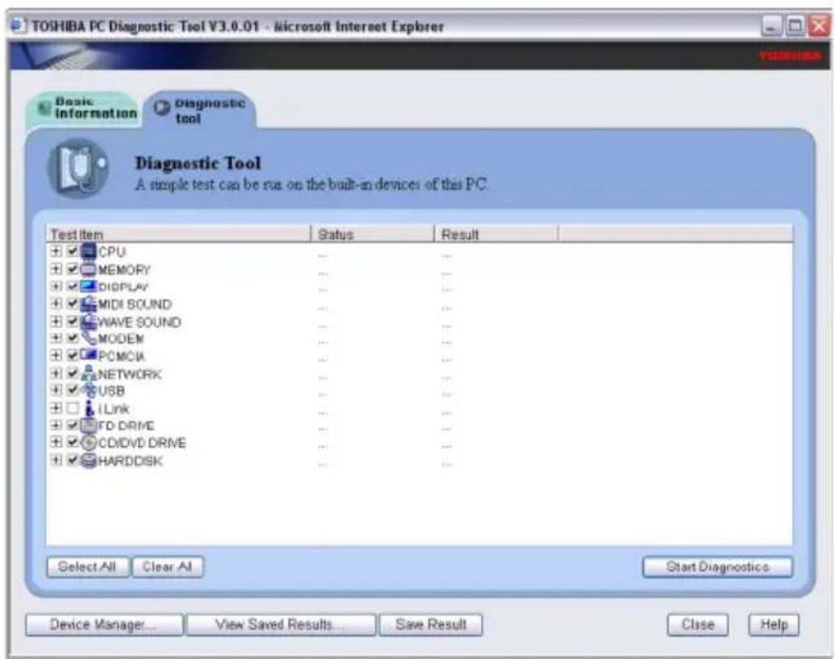Click the WAVE SOUND icon
Image resolution: width=835 pixels, height=659 pixels.
88,321
